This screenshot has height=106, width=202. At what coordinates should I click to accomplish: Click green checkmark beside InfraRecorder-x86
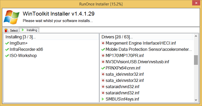point(7,49)
